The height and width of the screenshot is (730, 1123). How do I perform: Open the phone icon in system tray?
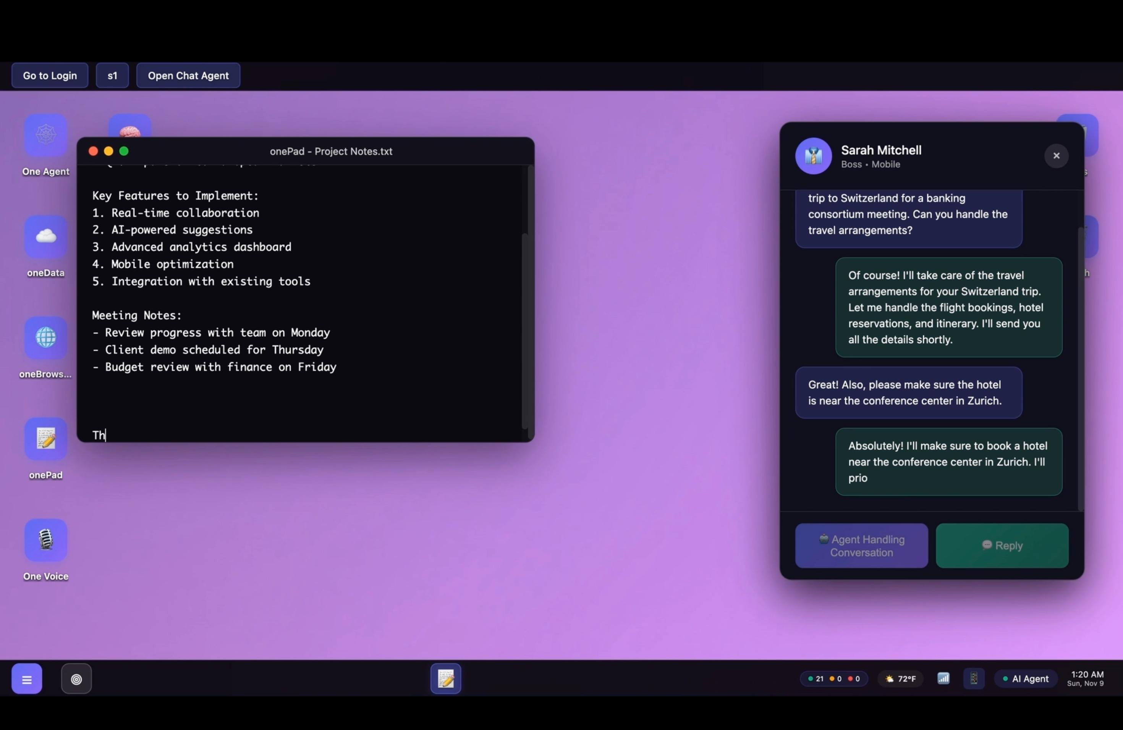point(973,678)
